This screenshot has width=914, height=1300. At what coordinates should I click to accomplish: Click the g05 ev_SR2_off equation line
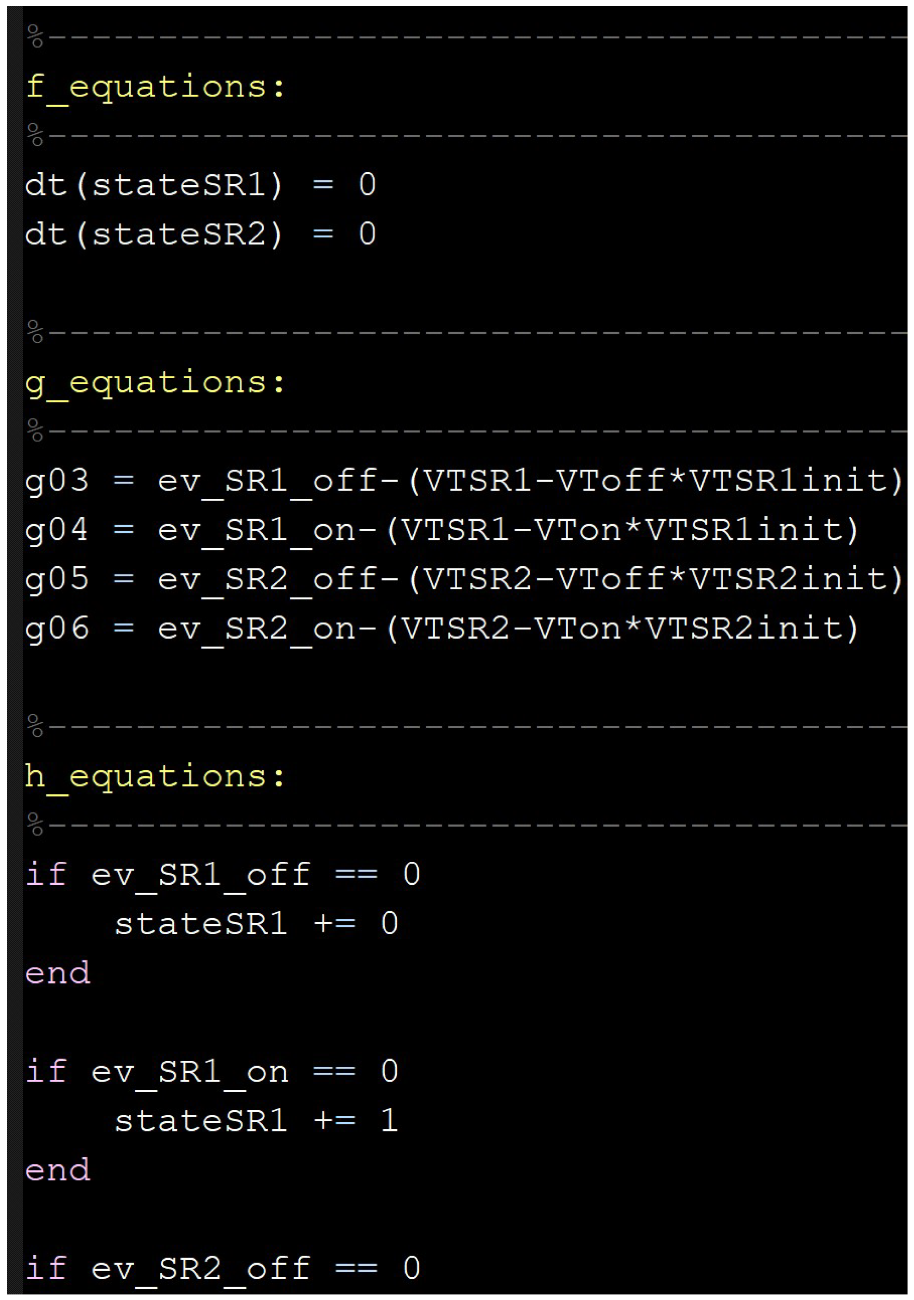click(x=464, y=580)
